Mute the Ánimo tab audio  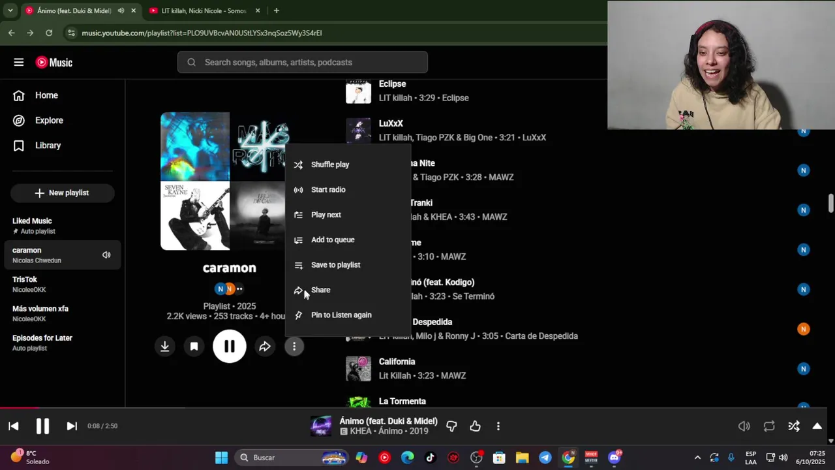tap(121, 10)
